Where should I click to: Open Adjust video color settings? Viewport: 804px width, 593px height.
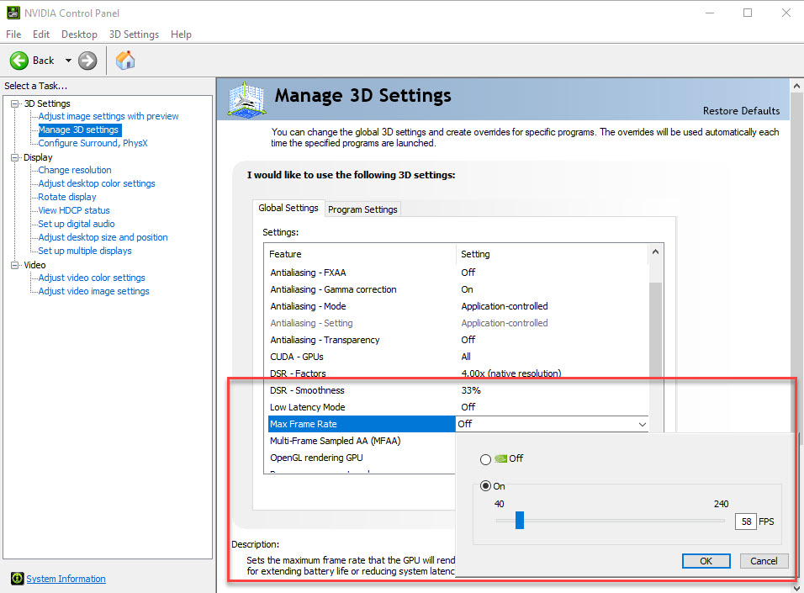tap(92, 278)
